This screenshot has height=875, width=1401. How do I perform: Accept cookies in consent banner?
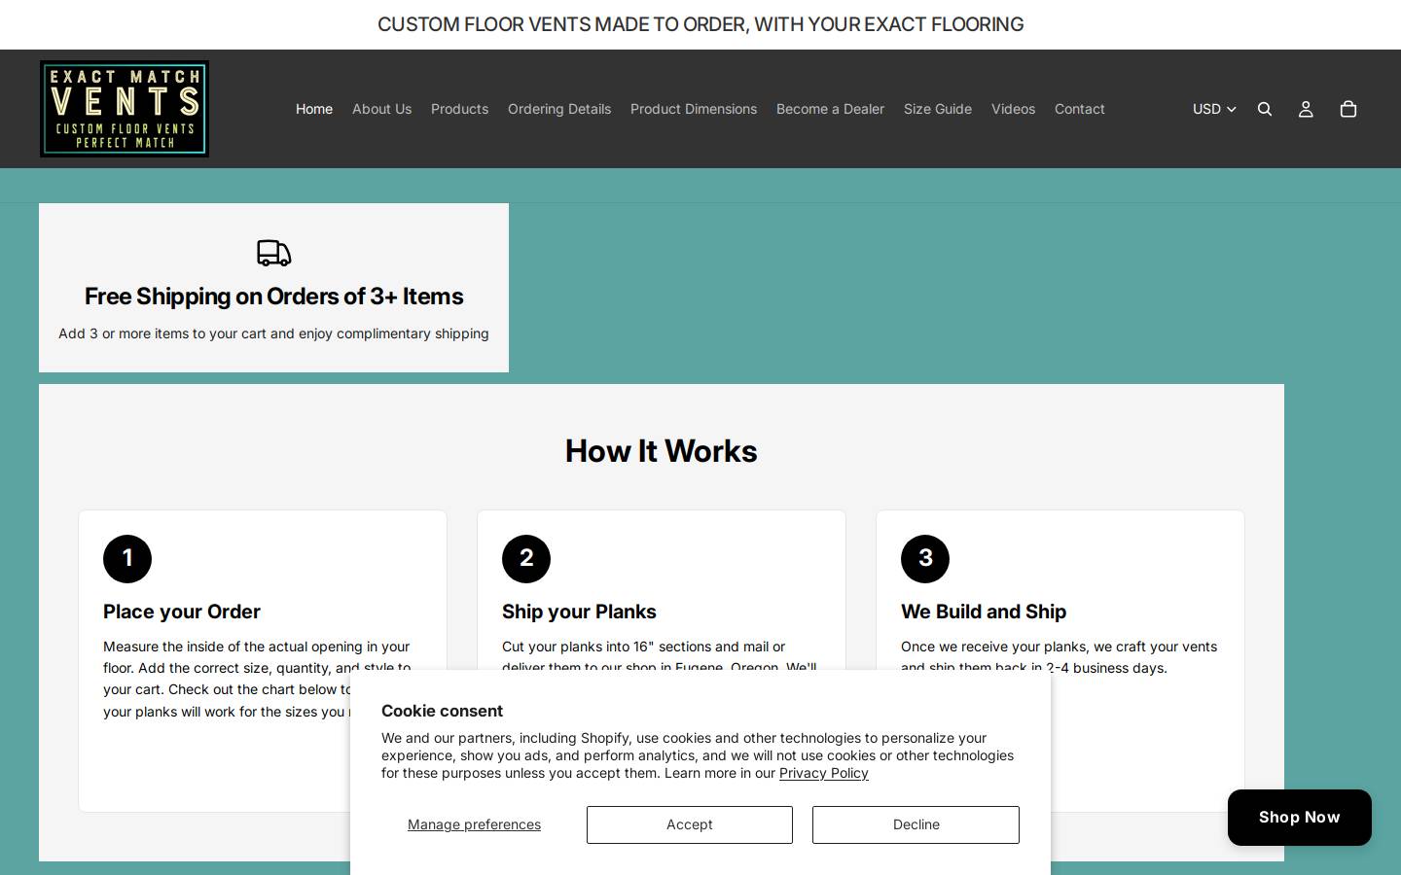690,824
